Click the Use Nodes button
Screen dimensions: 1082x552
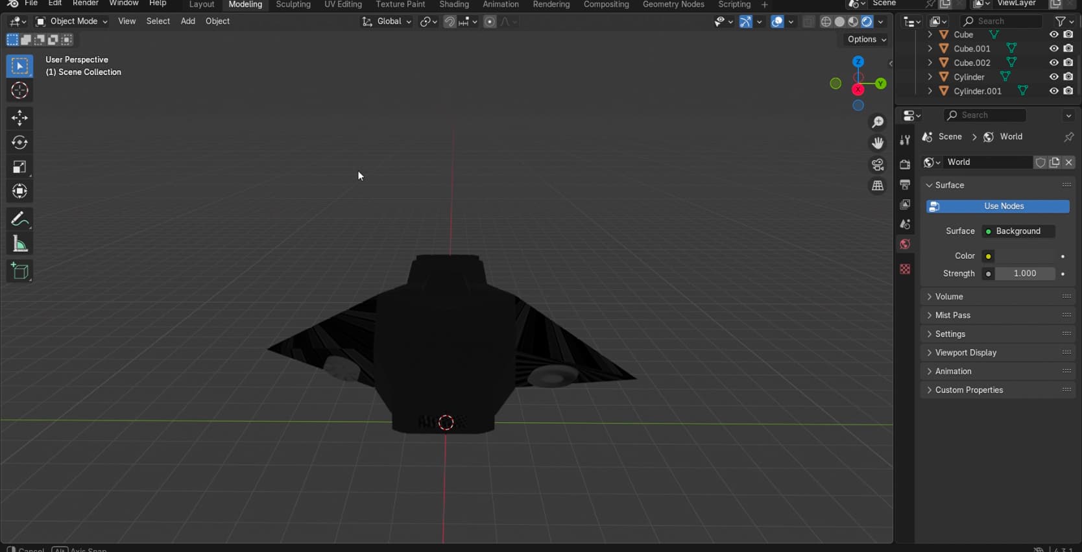point(998,206)
